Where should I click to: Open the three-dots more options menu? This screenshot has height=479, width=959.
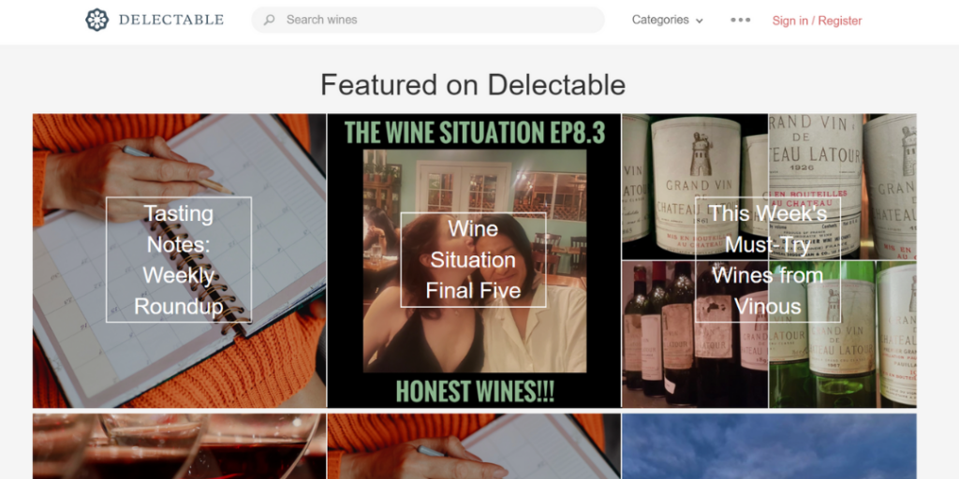tap(740, 20)
